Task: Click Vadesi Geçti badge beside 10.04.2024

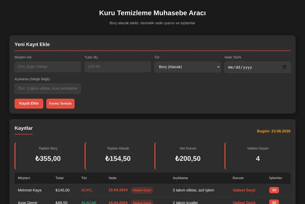Action: click(x=142, y=190)
